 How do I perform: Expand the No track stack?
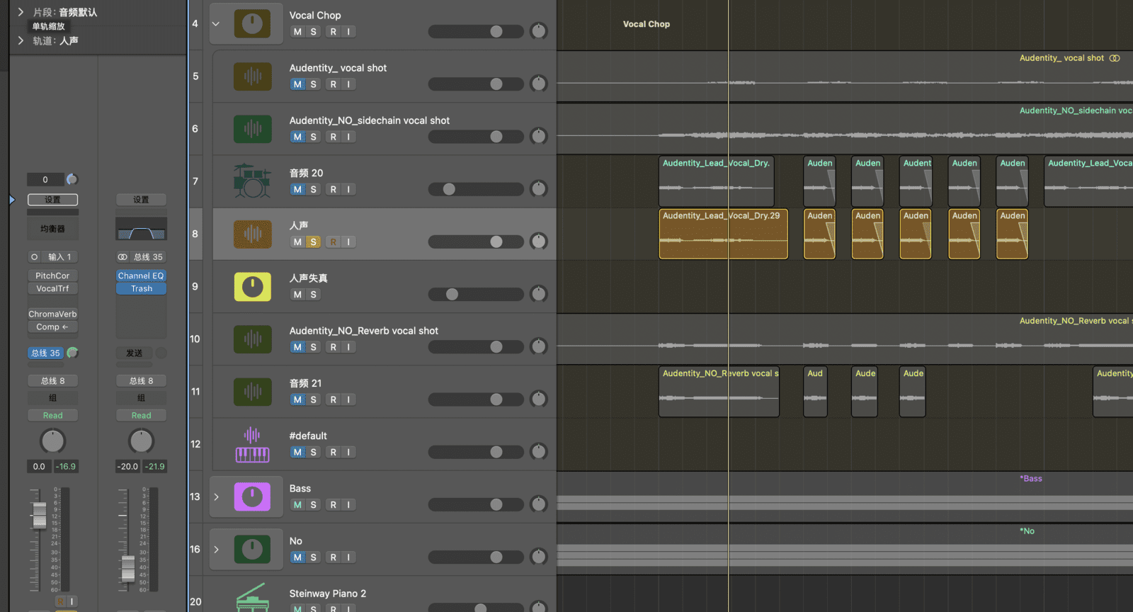click(x=216, y=549)
